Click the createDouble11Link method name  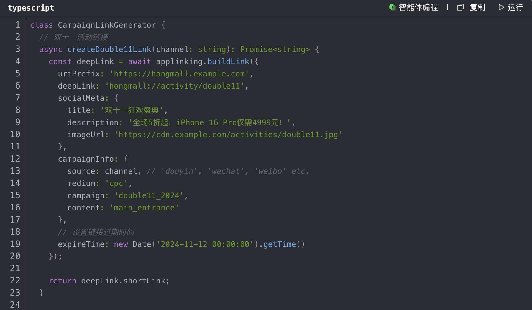click(x=109, y=49)
